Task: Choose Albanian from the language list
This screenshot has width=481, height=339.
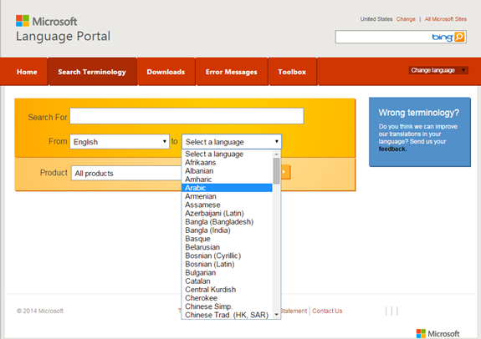Action: (x=227, y=171)
